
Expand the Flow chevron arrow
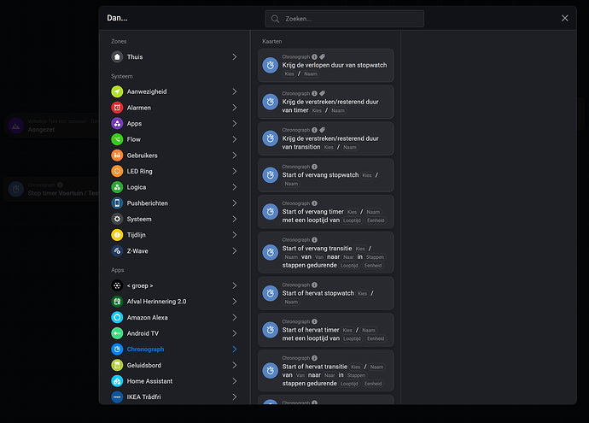coord(235,139)
